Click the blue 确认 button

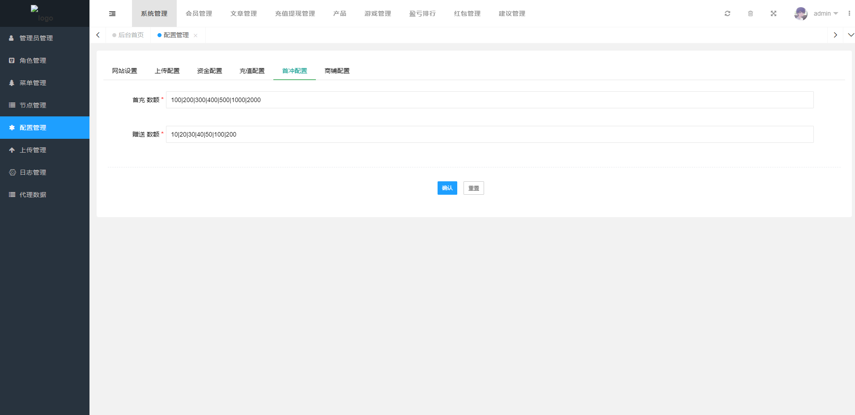pyautogui.click(x=447, y=188)
